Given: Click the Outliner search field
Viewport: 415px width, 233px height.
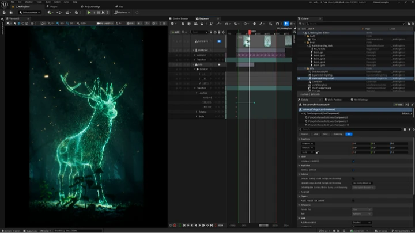Looking at the screenshot, I should tap(355, 24).
